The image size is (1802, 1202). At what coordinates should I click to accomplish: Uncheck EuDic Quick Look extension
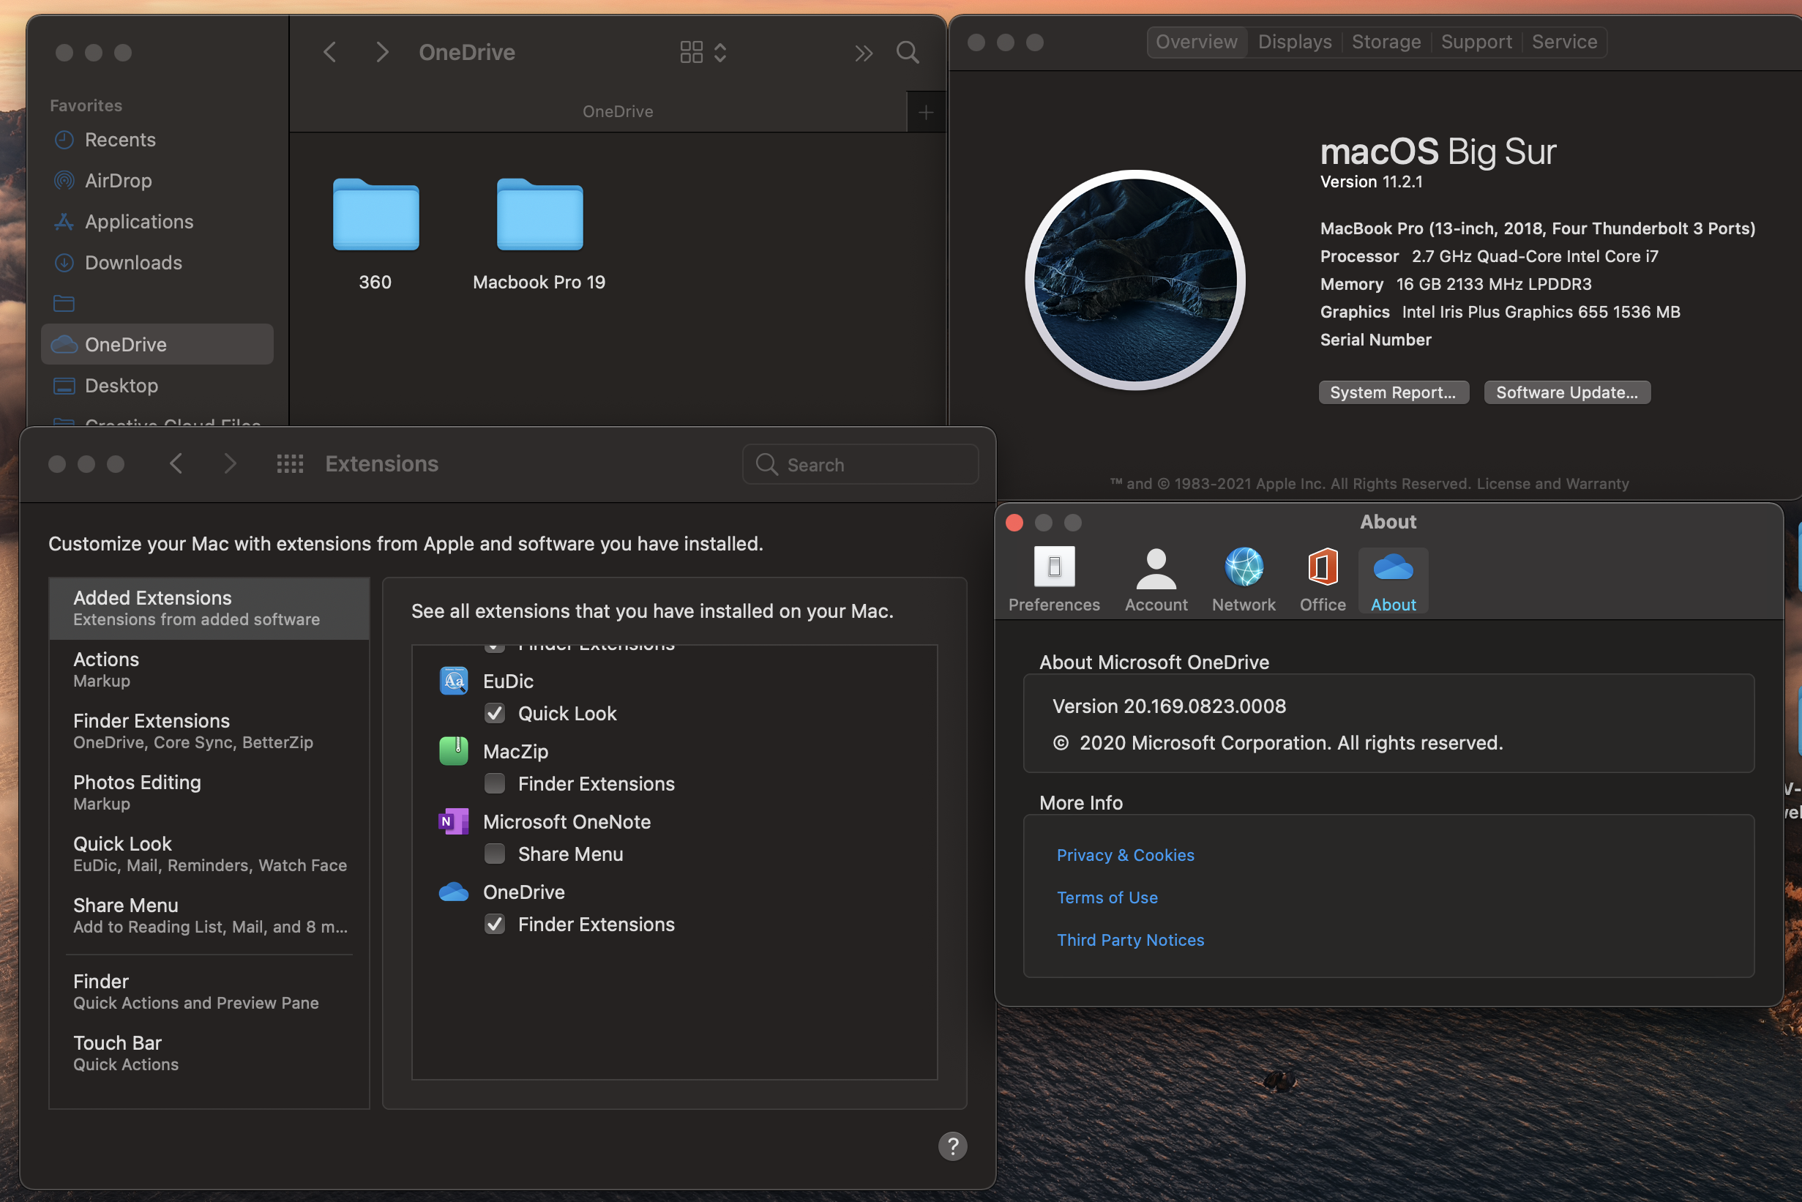coord(494,714)
